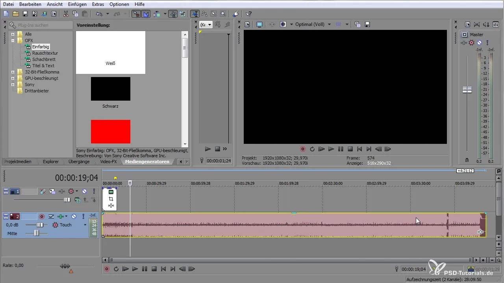Open the Bearbeiten menu
This screenshot has height=283, width=504.
coord(30,4)
